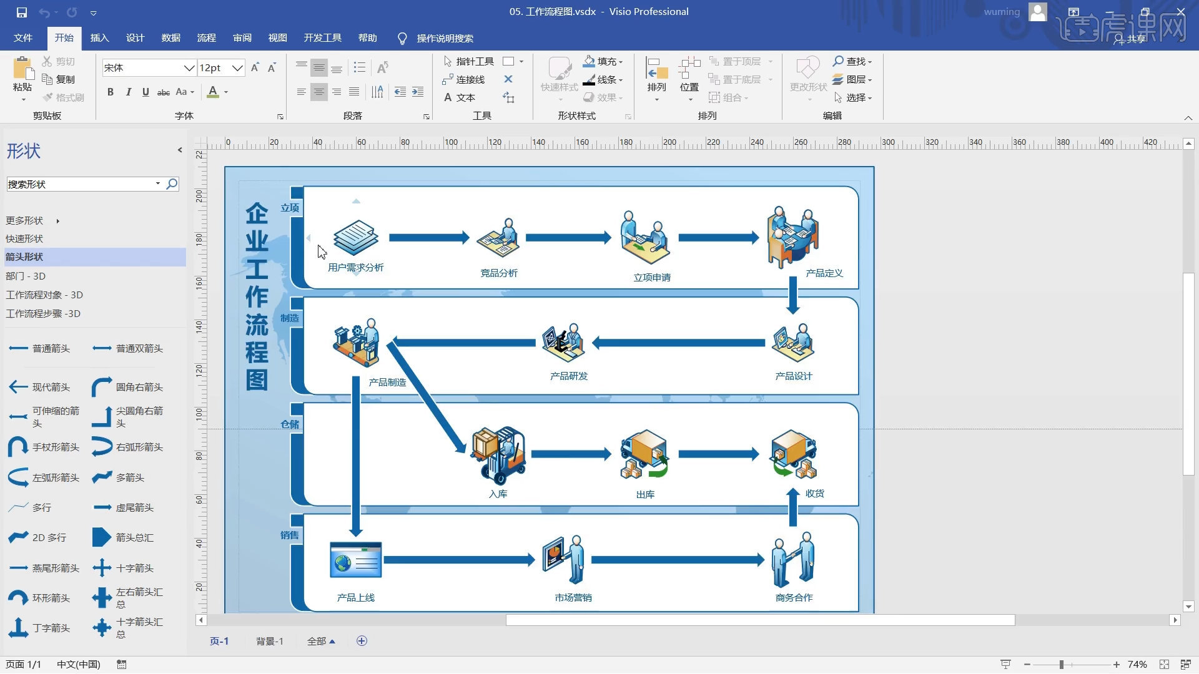The width and height of the screenshot is (1199, 674).
Task: Switch to the 视图 ribbon tab
Action: [277, 38]
